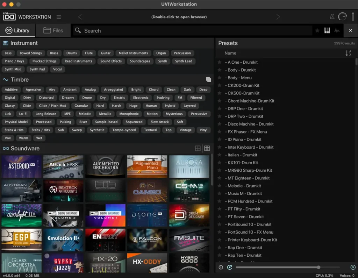Click the circled X icon beside volume slider
358x278 pixels.
point(353,267)
